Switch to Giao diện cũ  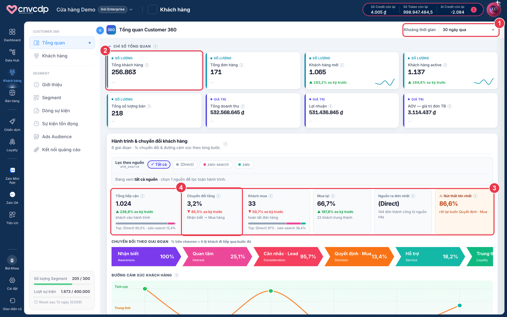pos(12,304)
